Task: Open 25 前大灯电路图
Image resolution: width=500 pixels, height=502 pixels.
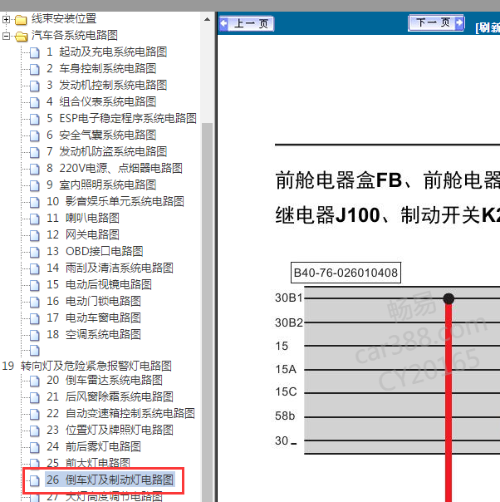Action: (88, 463)
